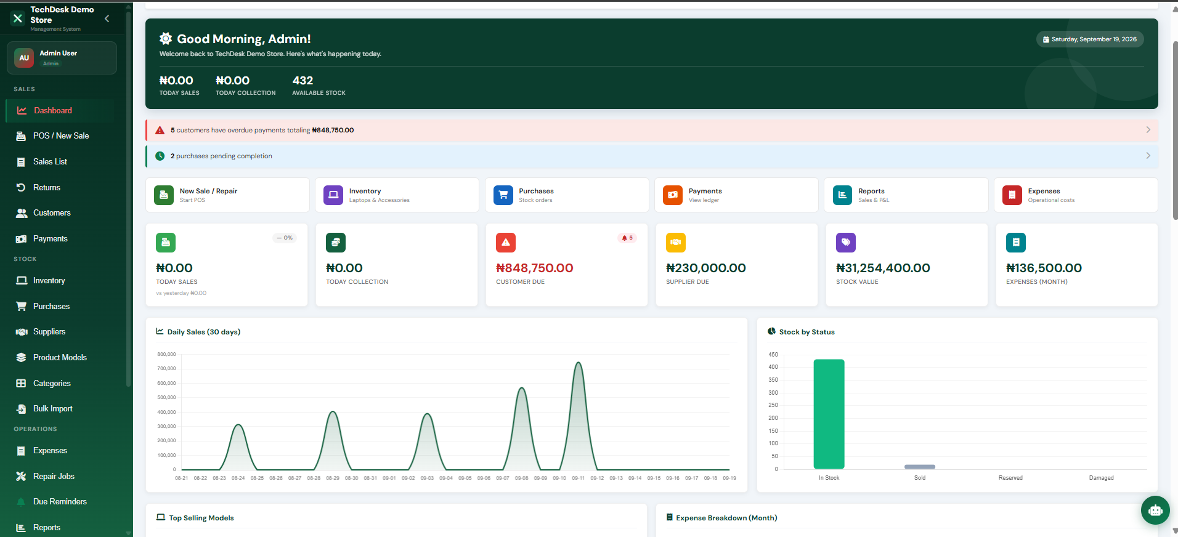Viewport: 1178px width, 537px height.
Task: Collapse the sidebar with the left chevron
Action: [x=107, y=18]
